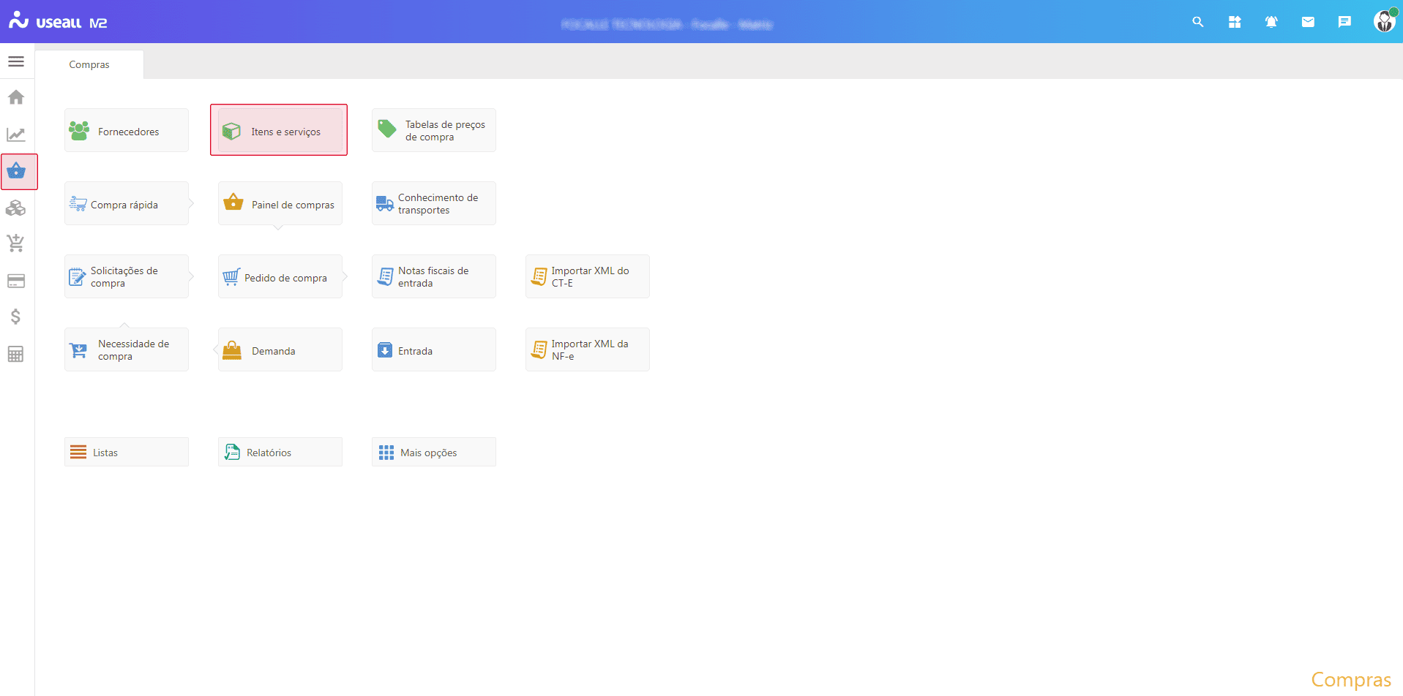Viewport: 1403px width, 696px height.
Task: Expand the Relatórios menu
Action: (280, 453)
